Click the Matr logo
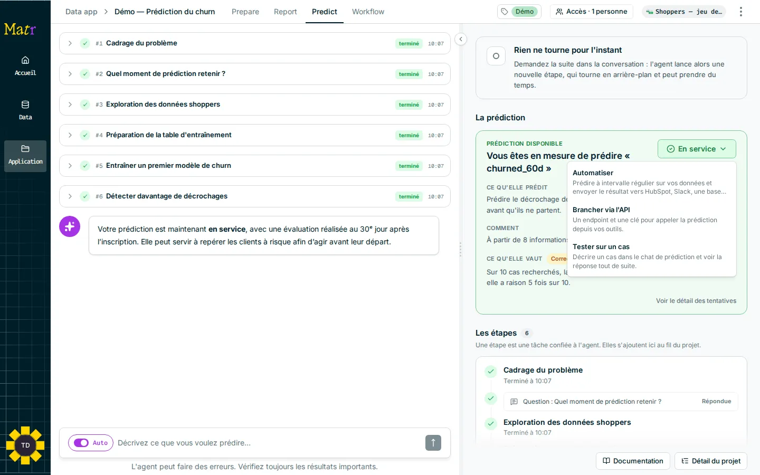Screen dimensions: 760x475 (x=20, y=30)
